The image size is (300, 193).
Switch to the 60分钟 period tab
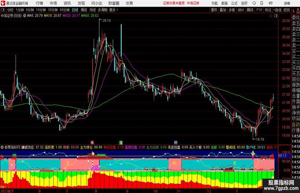pyautogui.click(x=65, y=10)
